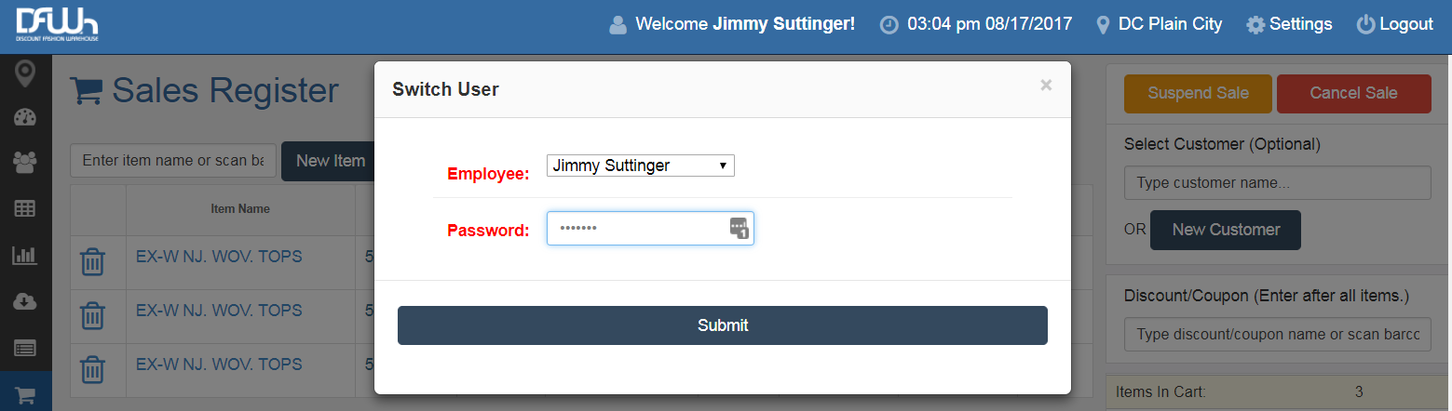Submit the Switch User form

tap(723, 325)
